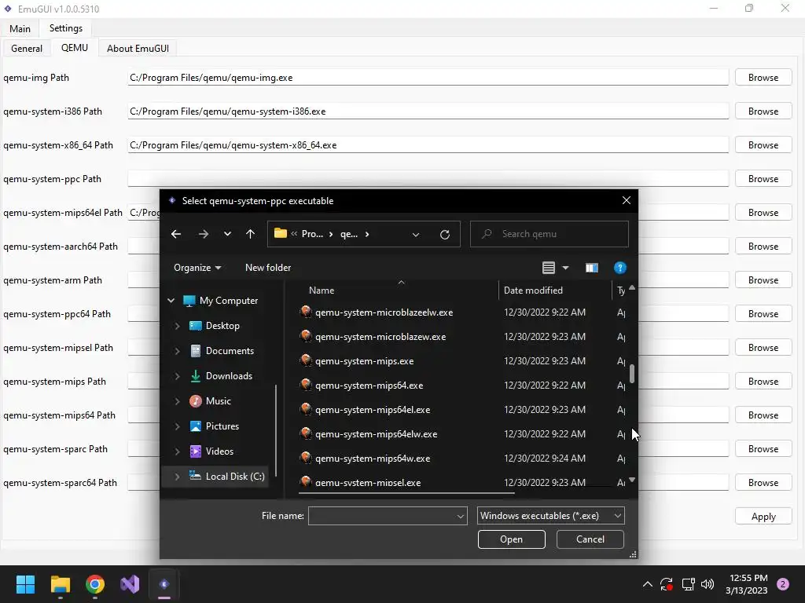805x603 pixels.
Task: Browse for the qemu-system-i386 path
Action: click(x=763, y=111)
